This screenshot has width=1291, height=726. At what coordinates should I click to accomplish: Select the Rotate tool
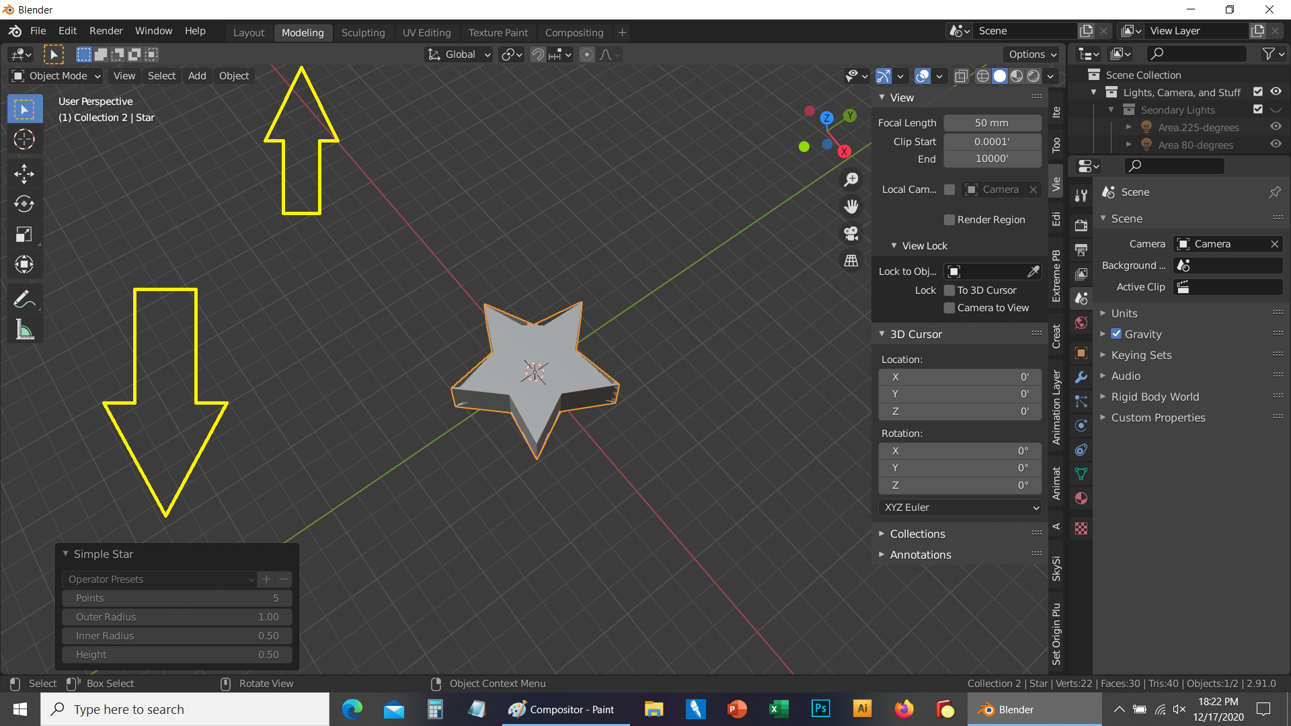[24, 204]
